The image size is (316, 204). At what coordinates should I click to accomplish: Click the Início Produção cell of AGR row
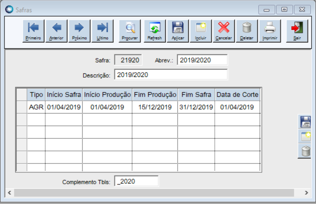click(107, 107)
